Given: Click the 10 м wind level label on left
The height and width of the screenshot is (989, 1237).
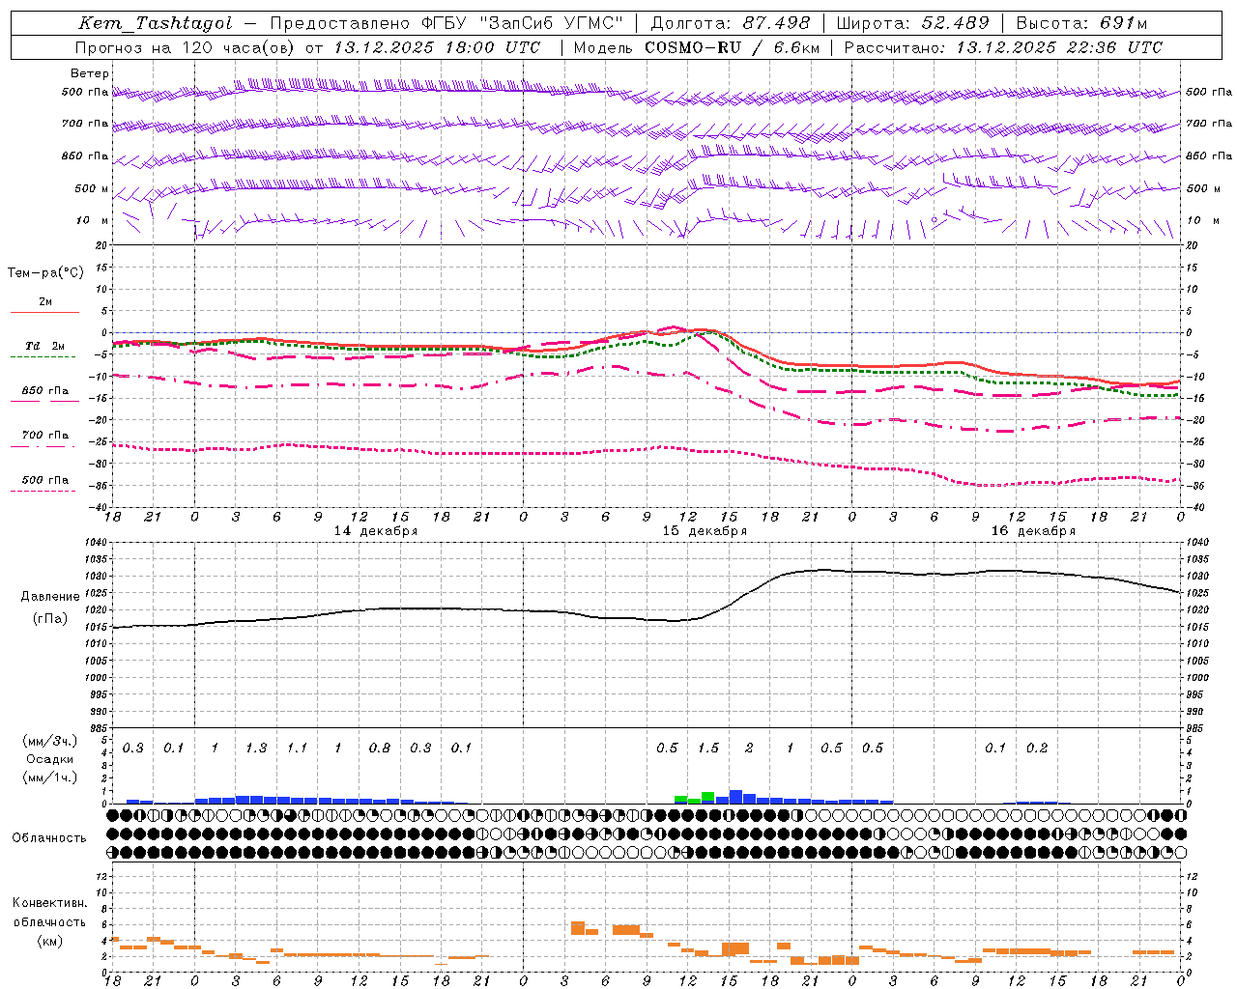Looking at the screenshot, I should 92,221.
